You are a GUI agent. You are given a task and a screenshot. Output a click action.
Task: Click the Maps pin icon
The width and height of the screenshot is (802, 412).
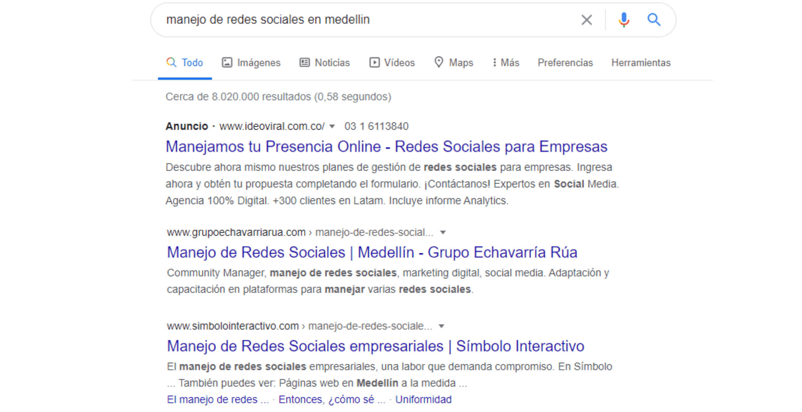click(x=439, y=62)
